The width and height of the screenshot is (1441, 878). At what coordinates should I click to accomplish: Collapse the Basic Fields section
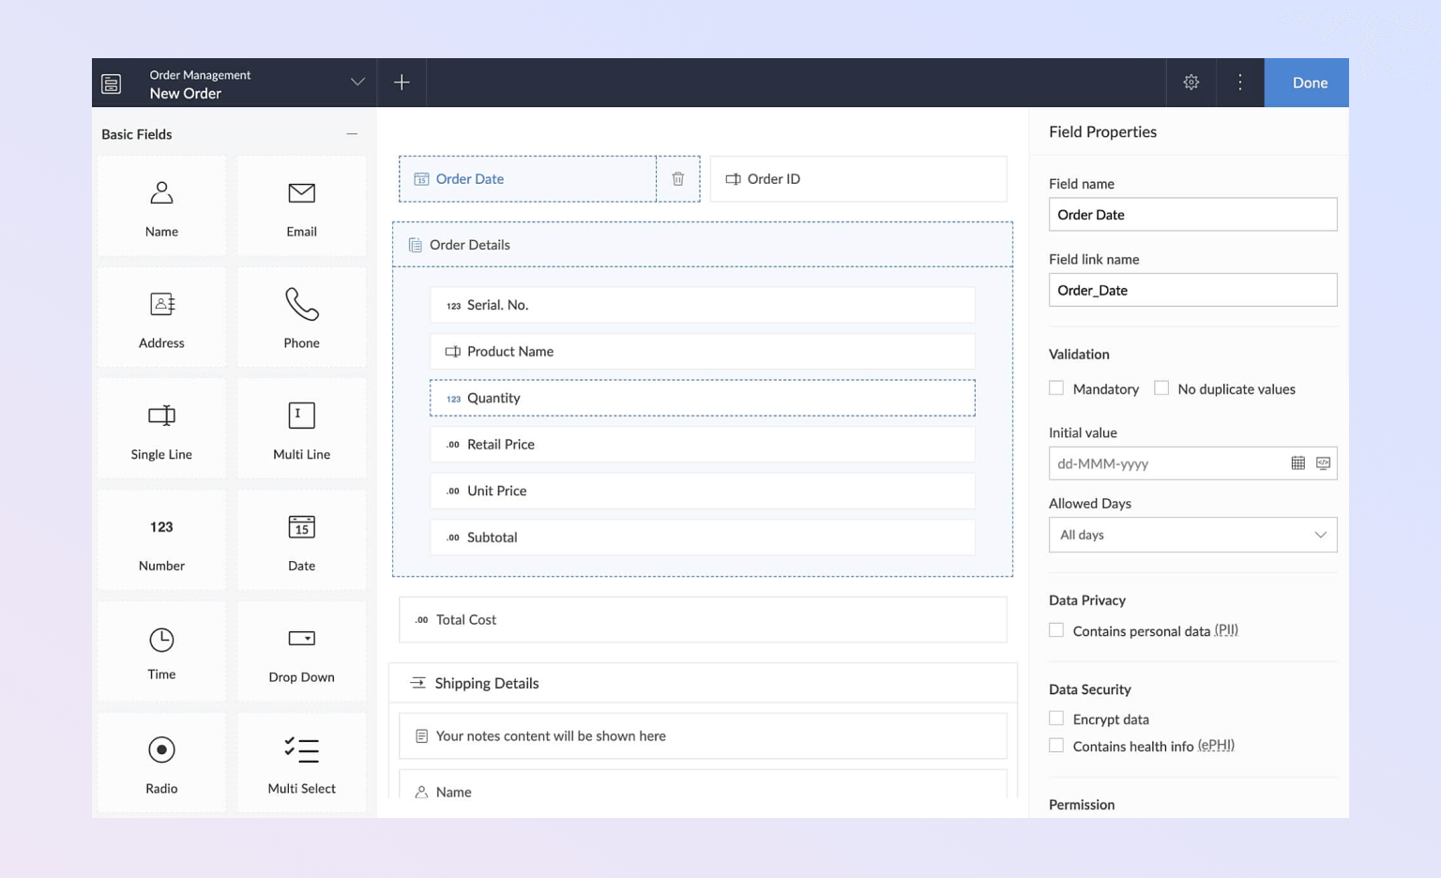(x=352, y=134)
